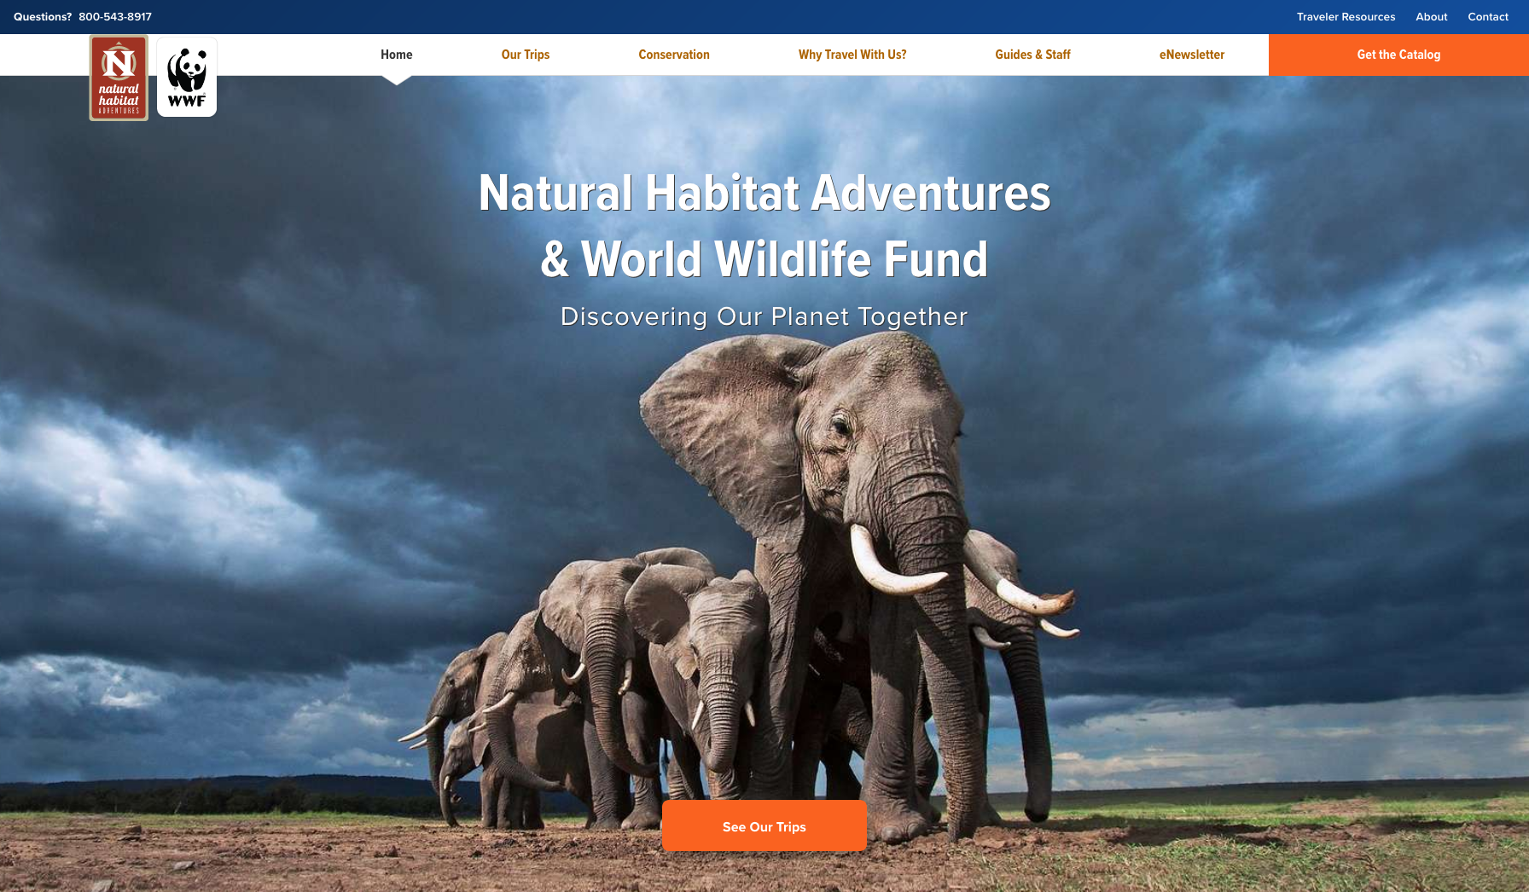The height and width of the screenshot is (892, 1529).
Task: Click the Get the Catalog button
Action: (x=1398, y=55)
